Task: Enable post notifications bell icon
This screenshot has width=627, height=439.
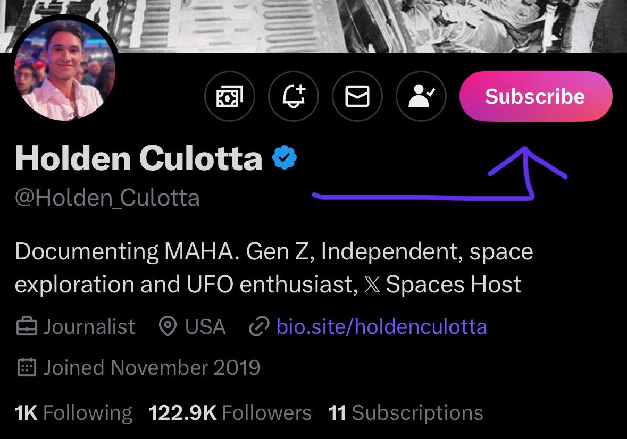Action: [294, 97]
